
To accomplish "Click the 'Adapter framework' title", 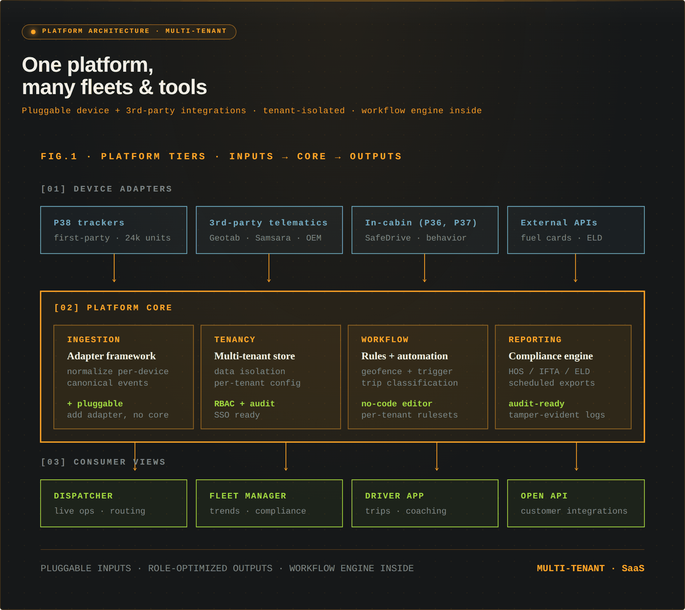I will tap(111, 356).
